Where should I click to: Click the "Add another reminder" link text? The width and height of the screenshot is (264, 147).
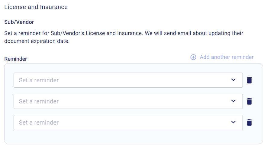(x=227, y=57)
